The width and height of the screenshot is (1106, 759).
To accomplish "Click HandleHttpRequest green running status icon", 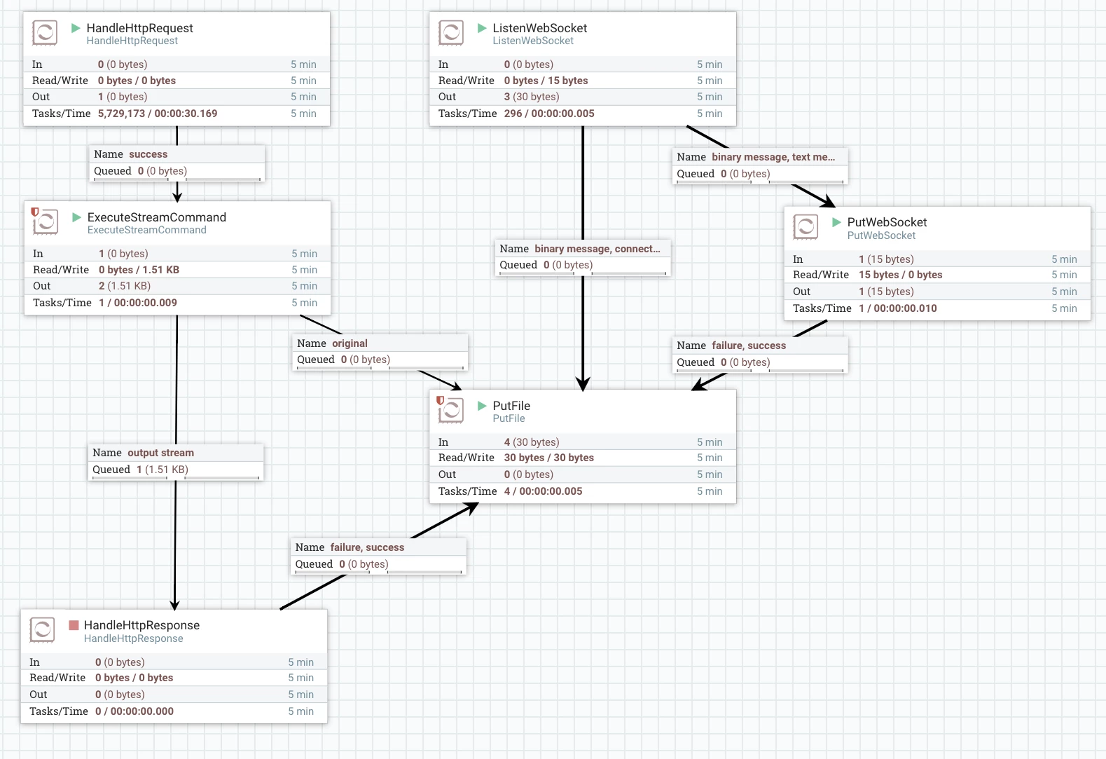I will (x=76, y=28).
